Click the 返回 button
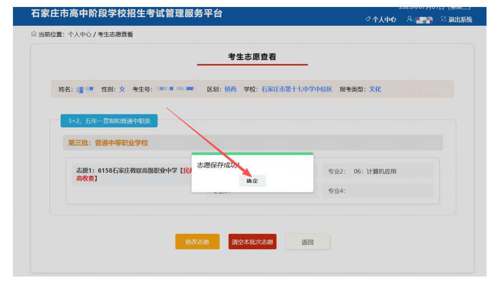 [x=308, y=242]
